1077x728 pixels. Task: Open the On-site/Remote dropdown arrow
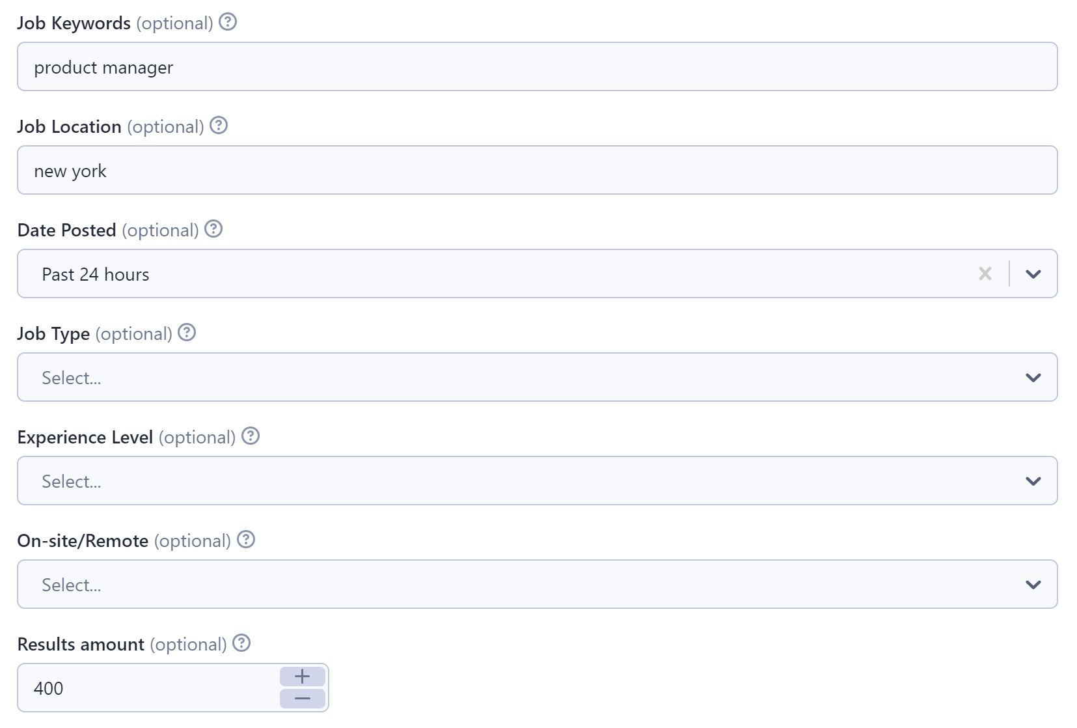click(x=1033, y=584)
